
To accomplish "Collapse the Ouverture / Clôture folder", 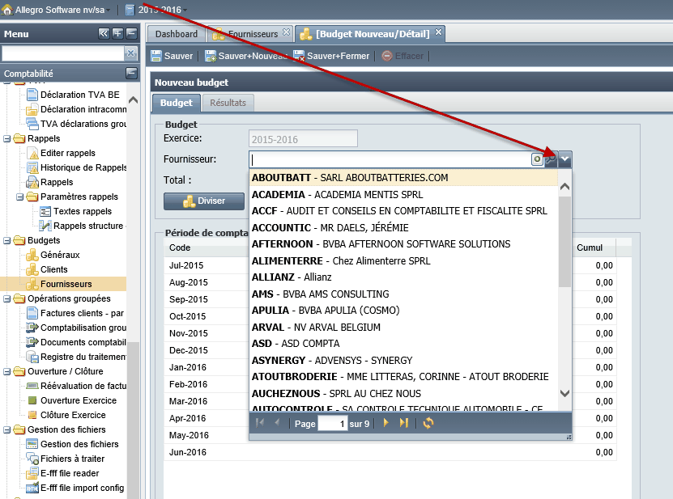I will 6,372.
